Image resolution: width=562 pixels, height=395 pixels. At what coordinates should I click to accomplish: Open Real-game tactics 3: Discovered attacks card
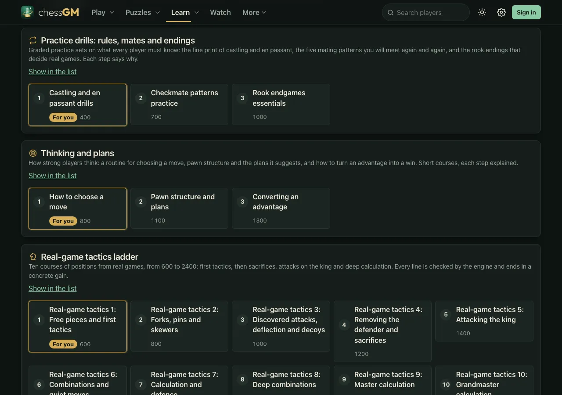pyautogui.click(x=281, y=326)
